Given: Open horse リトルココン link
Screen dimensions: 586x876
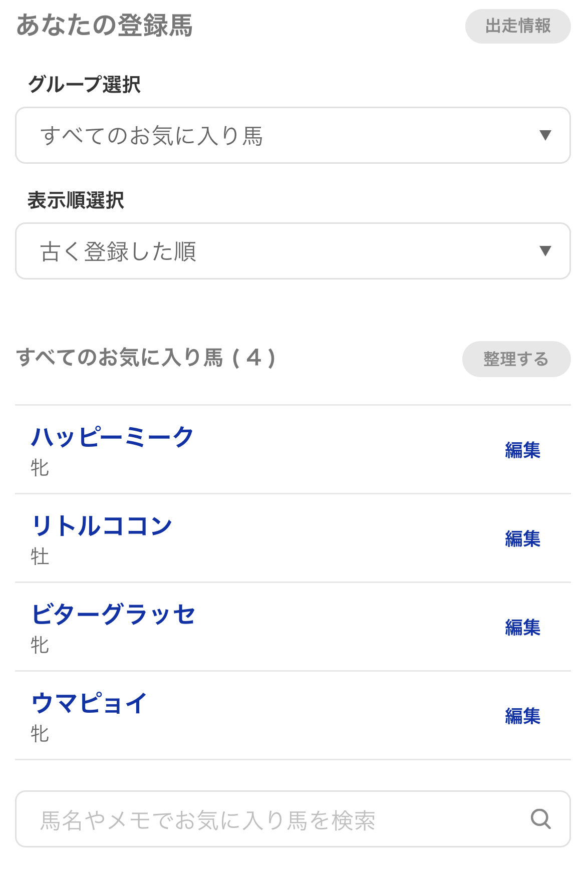Looking at the screenshot, I should coord(102,526).
